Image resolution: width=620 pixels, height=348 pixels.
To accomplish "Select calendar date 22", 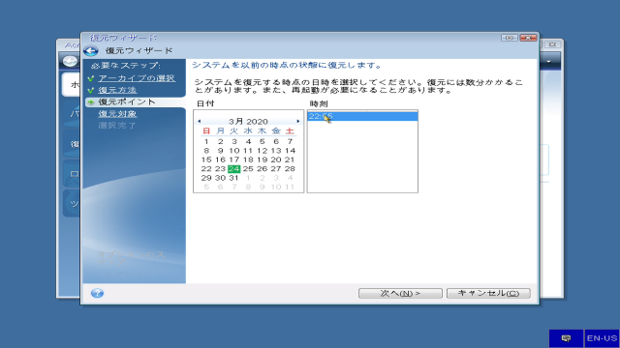I will [x=206, y=169].
